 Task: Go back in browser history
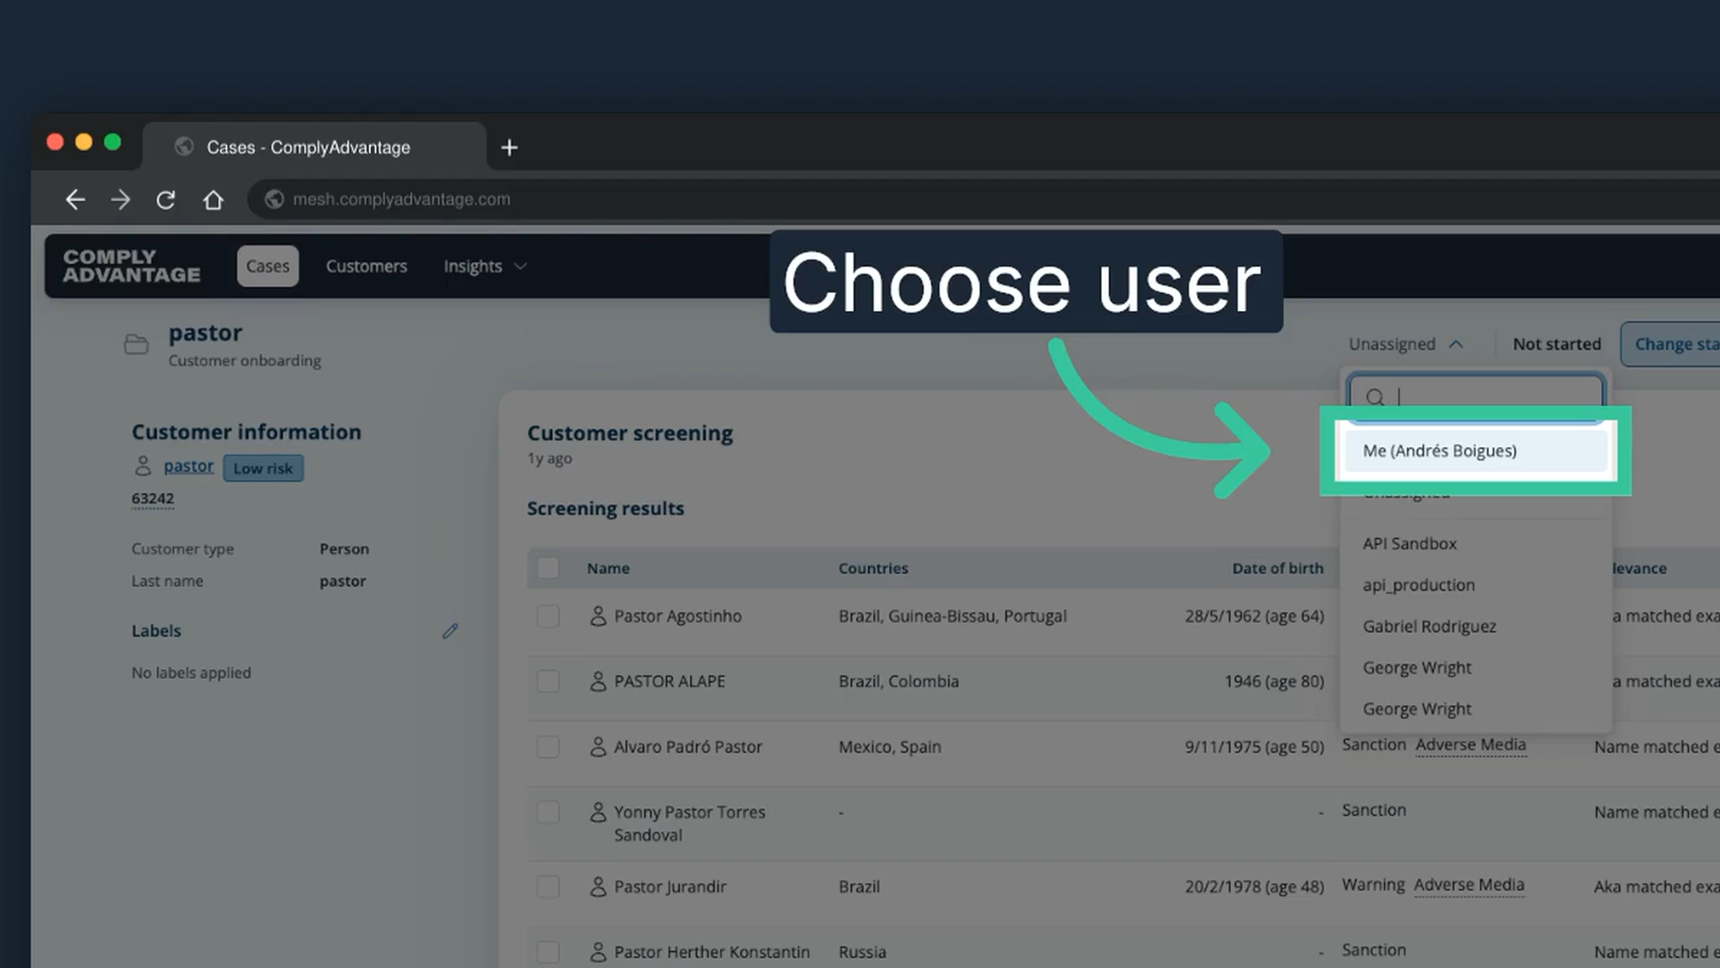75,200
